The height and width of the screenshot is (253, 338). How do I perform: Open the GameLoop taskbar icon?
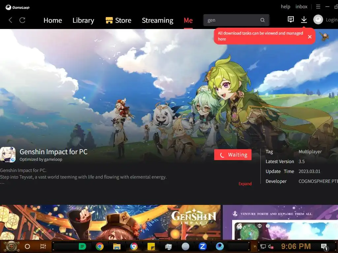tap(220, 246)
